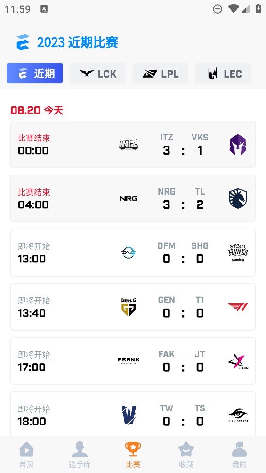Tap the T1 red team logo
This screenshot has width=266, height=473.
(238, 307)
